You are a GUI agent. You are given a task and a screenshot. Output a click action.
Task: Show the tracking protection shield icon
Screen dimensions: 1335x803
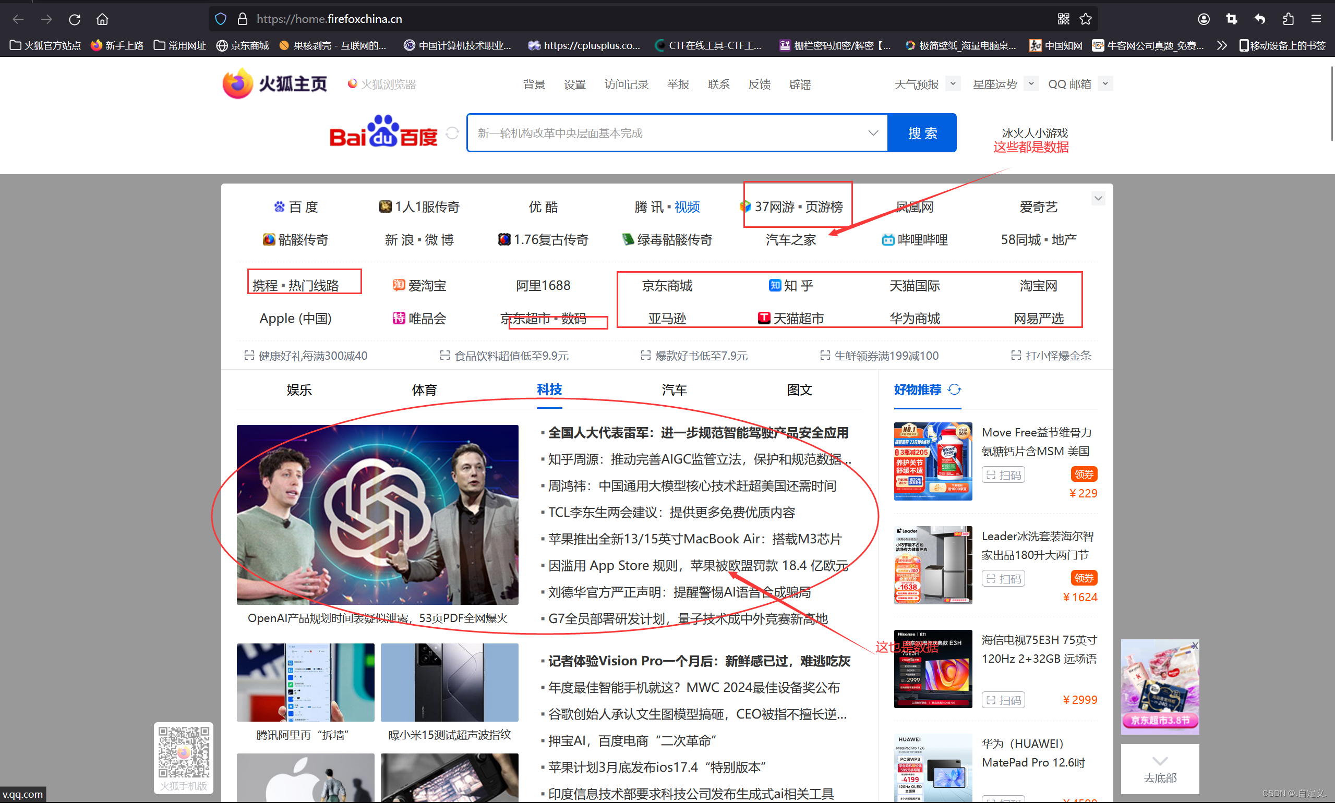220,19
